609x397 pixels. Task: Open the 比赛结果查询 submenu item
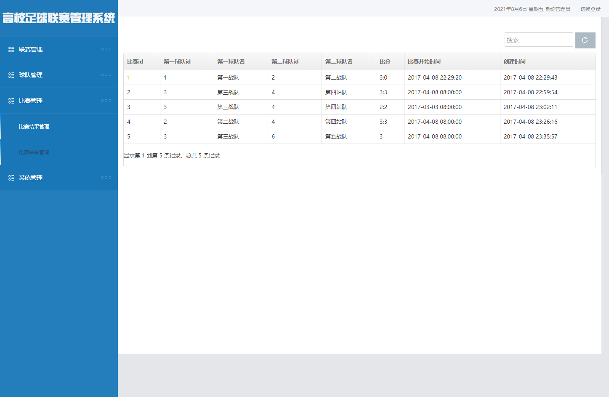click(x=34, y=152)
